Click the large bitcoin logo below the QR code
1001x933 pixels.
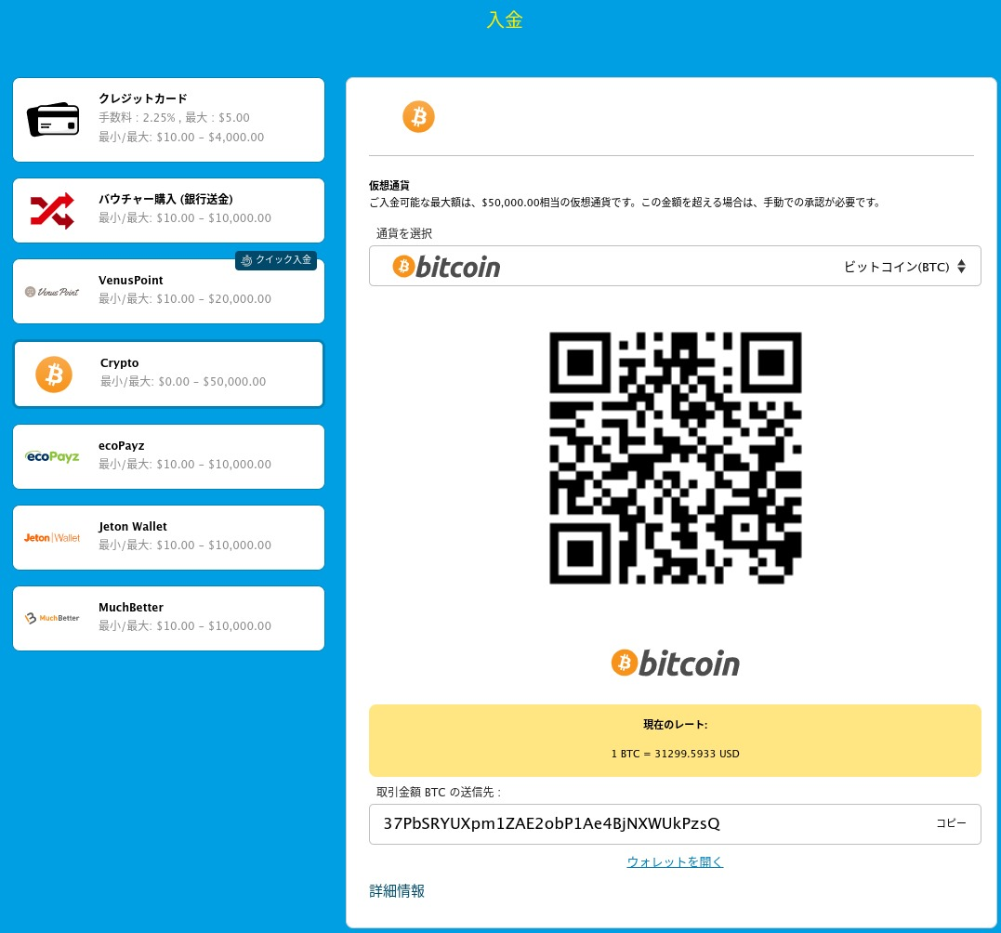[675, 664]
